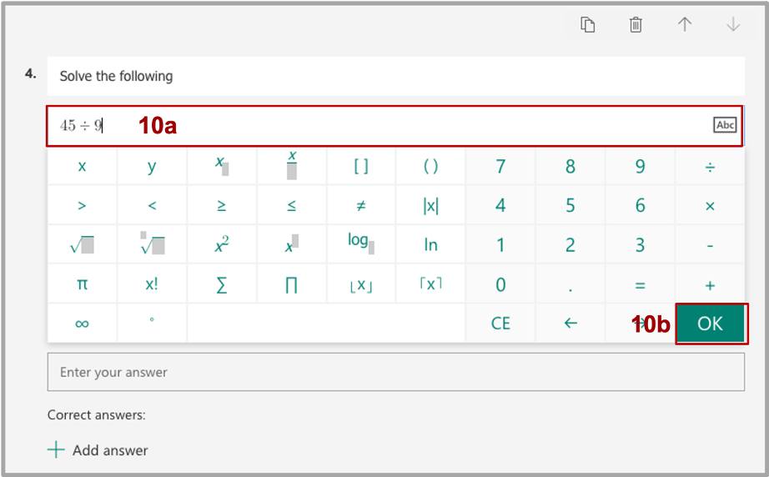Insert the absolute value |x| key

coord(430,205)
